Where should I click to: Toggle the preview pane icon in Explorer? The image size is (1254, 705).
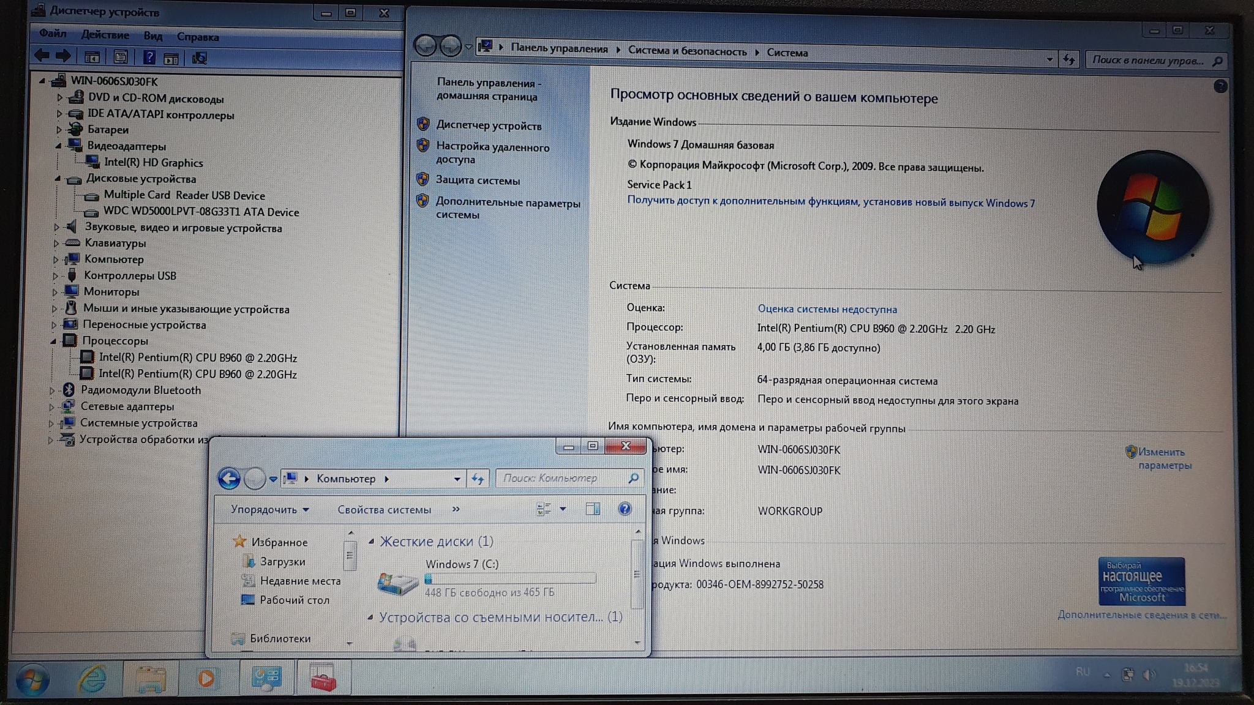pos(592,509)
